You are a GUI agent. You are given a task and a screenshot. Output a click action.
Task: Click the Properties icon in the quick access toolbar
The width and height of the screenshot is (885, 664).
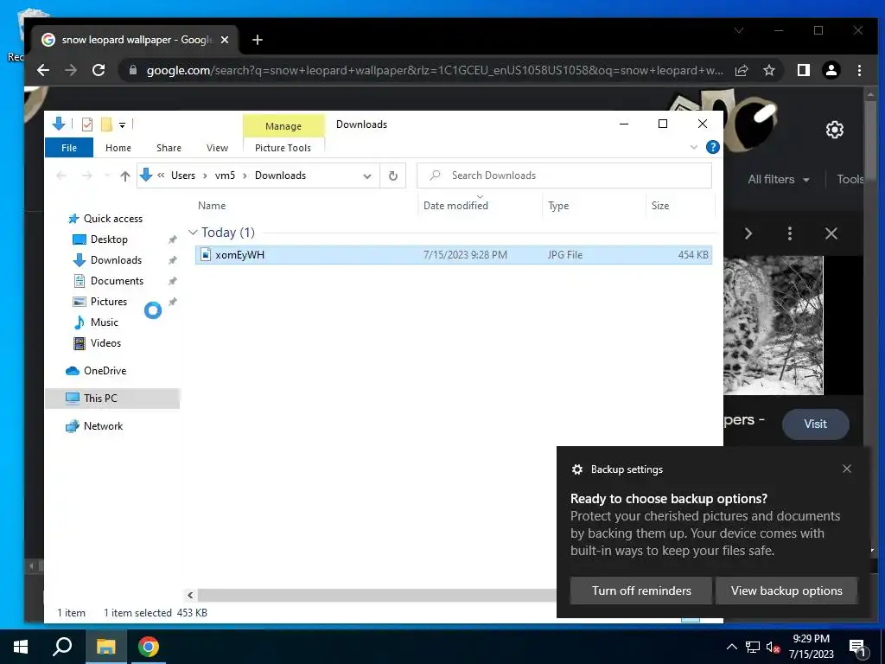point(87,124)
